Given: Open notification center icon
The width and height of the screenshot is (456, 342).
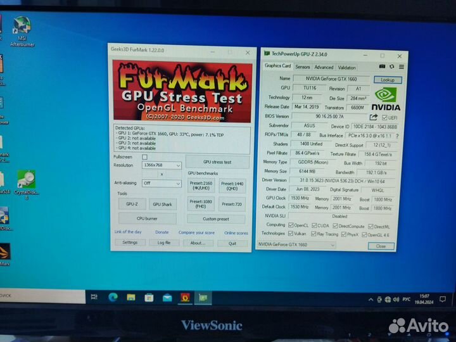Looking at the screenshot, I should [443, 299].
